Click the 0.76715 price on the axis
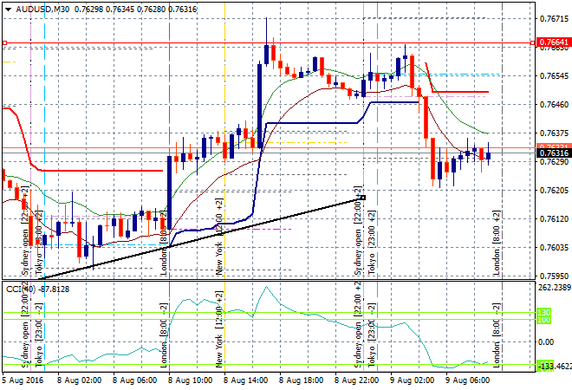Screen dimensions: 572x390 click(x=548, y=18)
